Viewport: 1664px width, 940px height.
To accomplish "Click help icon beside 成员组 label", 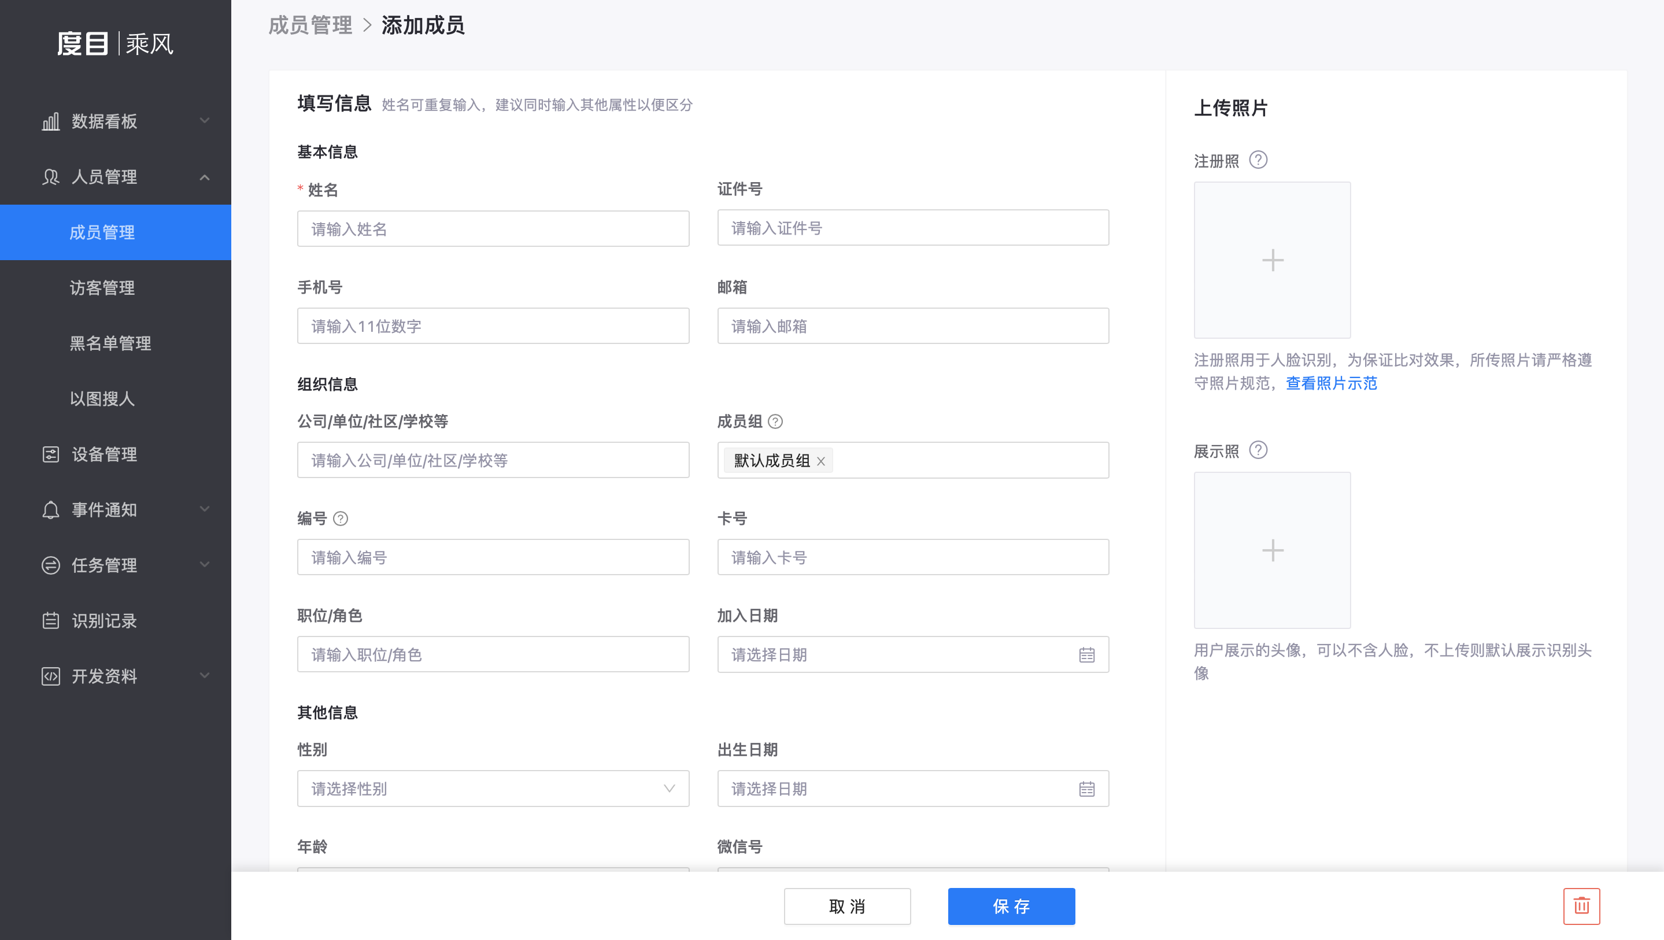I will (x=775, y=422).
